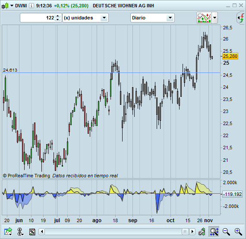
Task: Click the candlestick chart style icon
Action: pos(5,6)
